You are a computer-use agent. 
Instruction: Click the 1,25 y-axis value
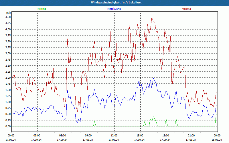pos(8,96)
